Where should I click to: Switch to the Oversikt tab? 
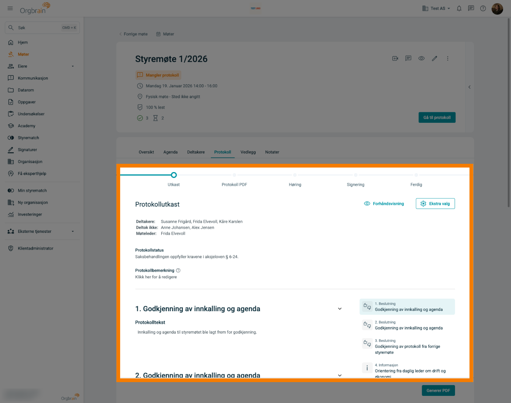(146, 152)
